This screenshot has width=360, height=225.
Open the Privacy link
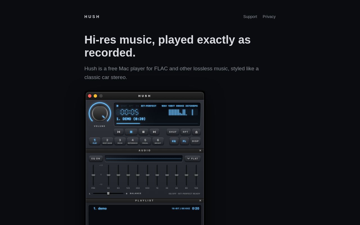tap(269, 17)
